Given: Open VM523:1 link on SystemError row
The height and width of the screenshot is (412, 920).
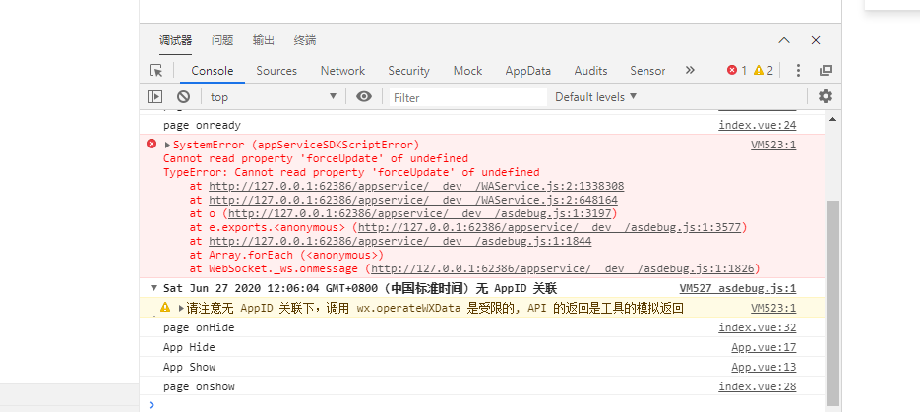Looking at the screenshot, I should click(773, 146).
